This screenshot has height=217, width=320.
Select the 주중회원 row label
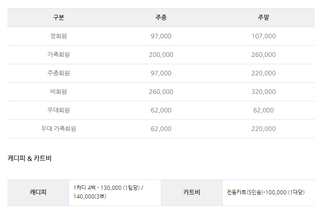(59, 73)
